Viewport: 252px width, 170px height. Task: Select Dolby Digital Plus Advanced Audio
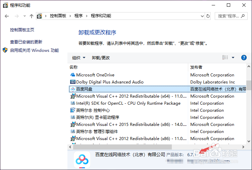click(x=157, y=82)
